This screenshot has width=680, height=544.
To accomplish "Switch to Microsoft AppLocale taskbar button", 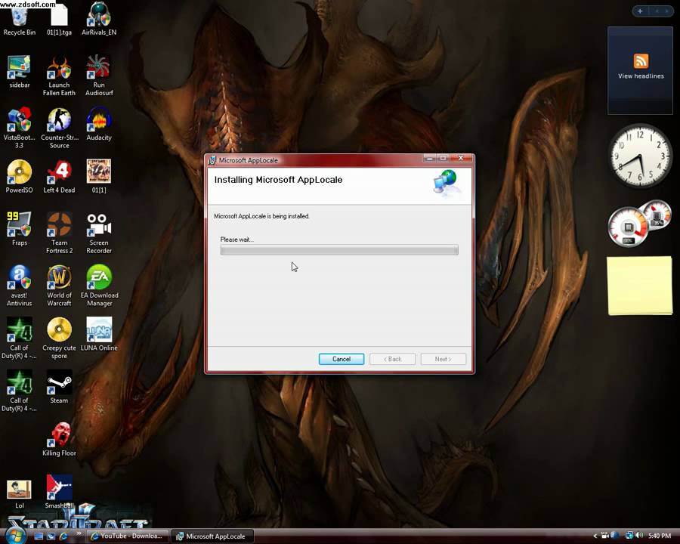I will [x=212, y=536].
